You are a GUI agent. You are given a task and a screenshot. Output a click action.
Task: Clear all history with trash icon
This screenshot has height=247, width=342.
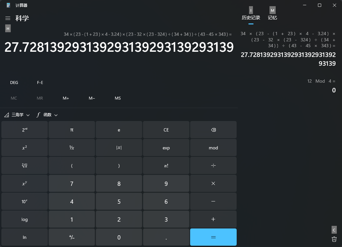click(x=334, y=239)
